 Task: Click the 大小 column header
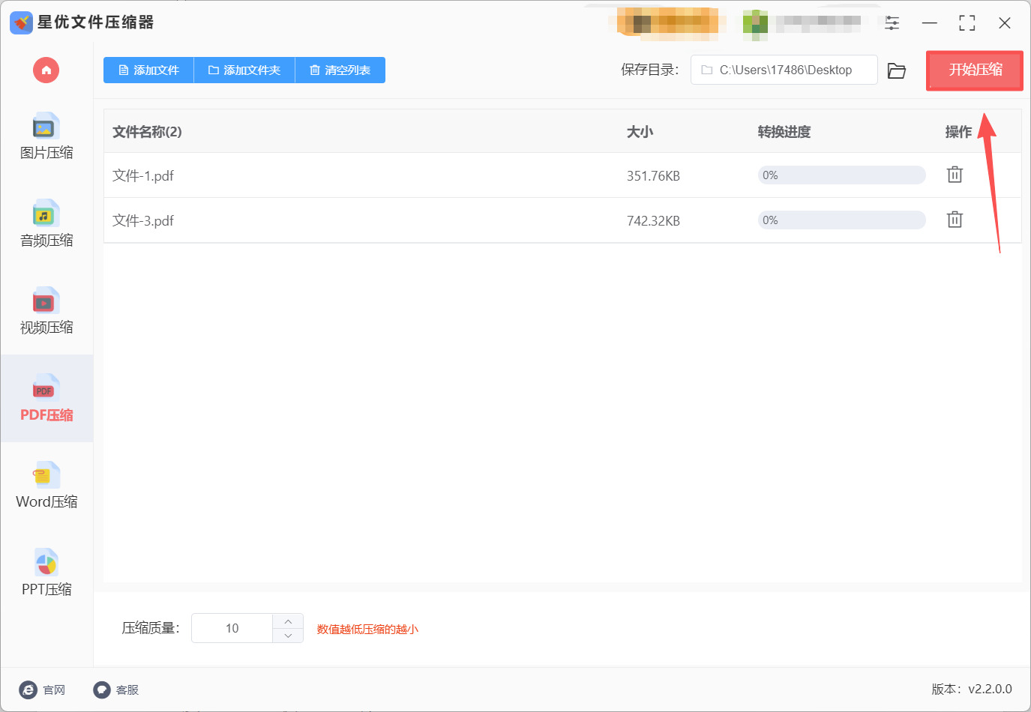coord(640,132)
